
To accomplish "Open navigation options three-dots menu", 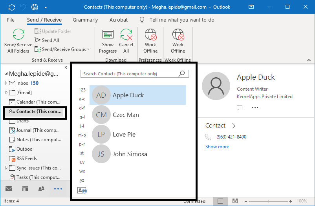I will pos(58,189).
